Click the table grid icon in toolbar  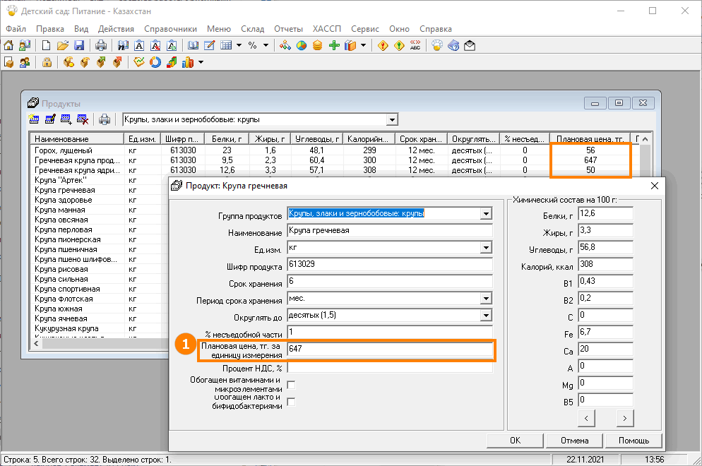click(x=226, y=45)
